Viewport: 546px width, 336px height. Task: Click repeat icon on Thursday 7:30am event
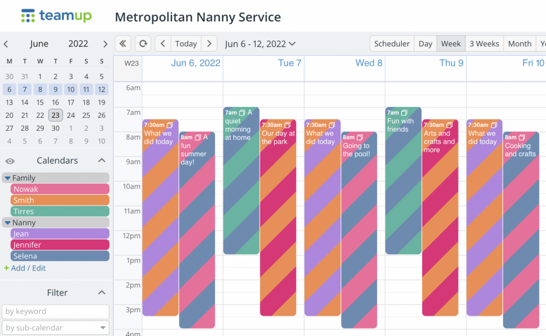[x=449, y=125]
